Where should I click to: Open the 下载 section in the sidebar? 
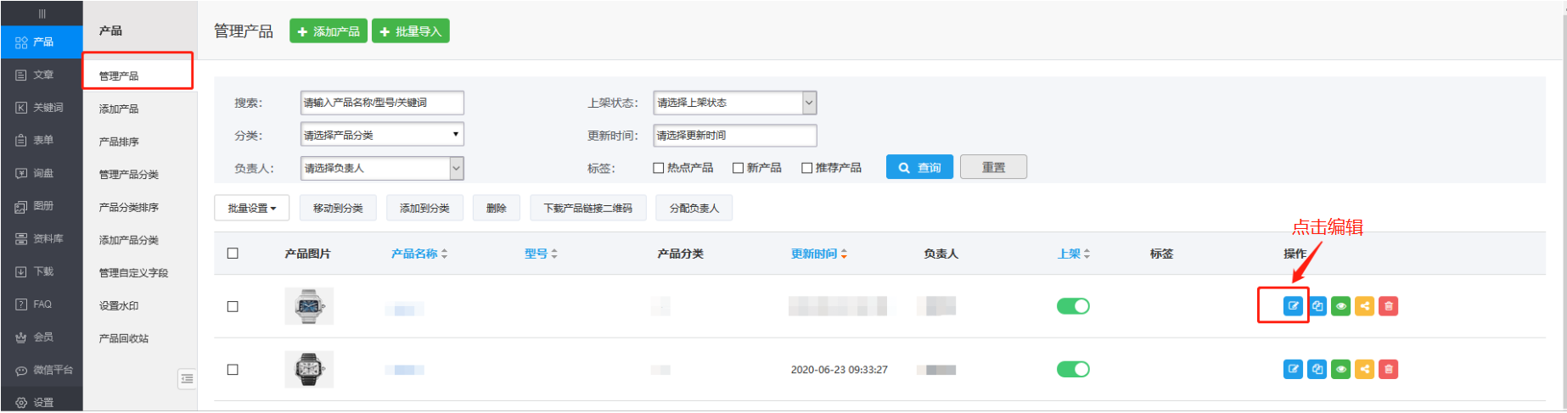pyautogui.click(x=42, y=271)
